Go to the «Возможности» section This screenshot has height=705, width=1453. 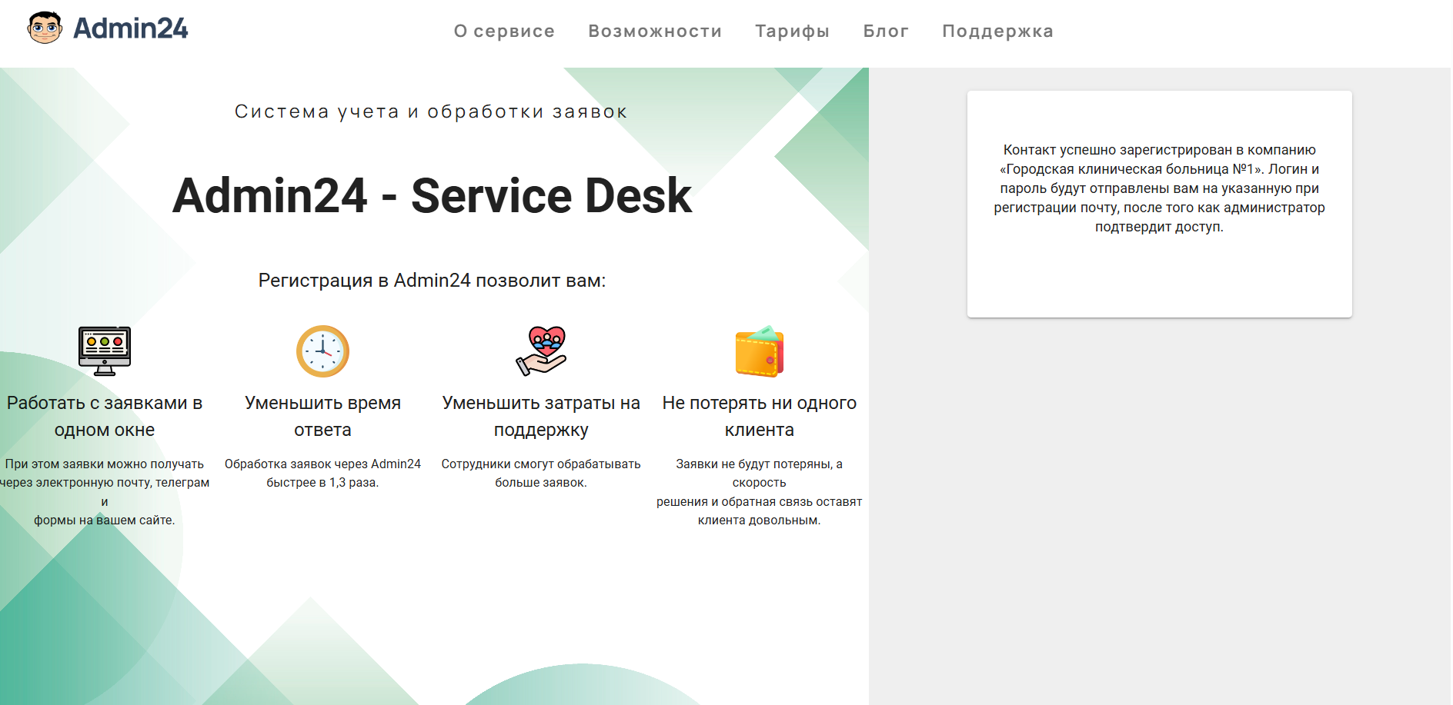point(655,31)
